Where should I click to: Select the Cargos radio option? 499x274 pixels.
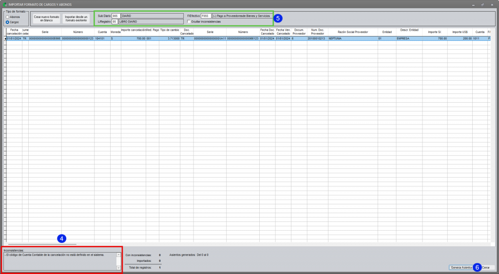point(7,22)
